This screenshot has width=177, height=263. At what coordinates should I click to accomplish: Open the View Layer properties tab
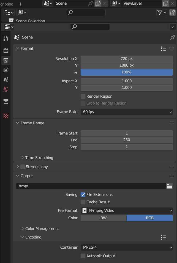click(x=6, y=70)
